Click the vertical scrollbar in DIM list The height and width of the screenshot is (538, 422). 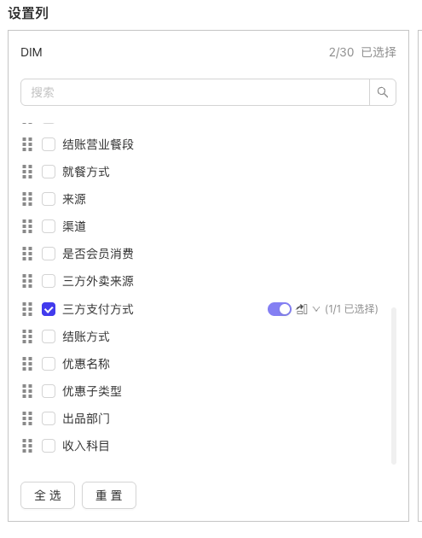click(394, 386)
